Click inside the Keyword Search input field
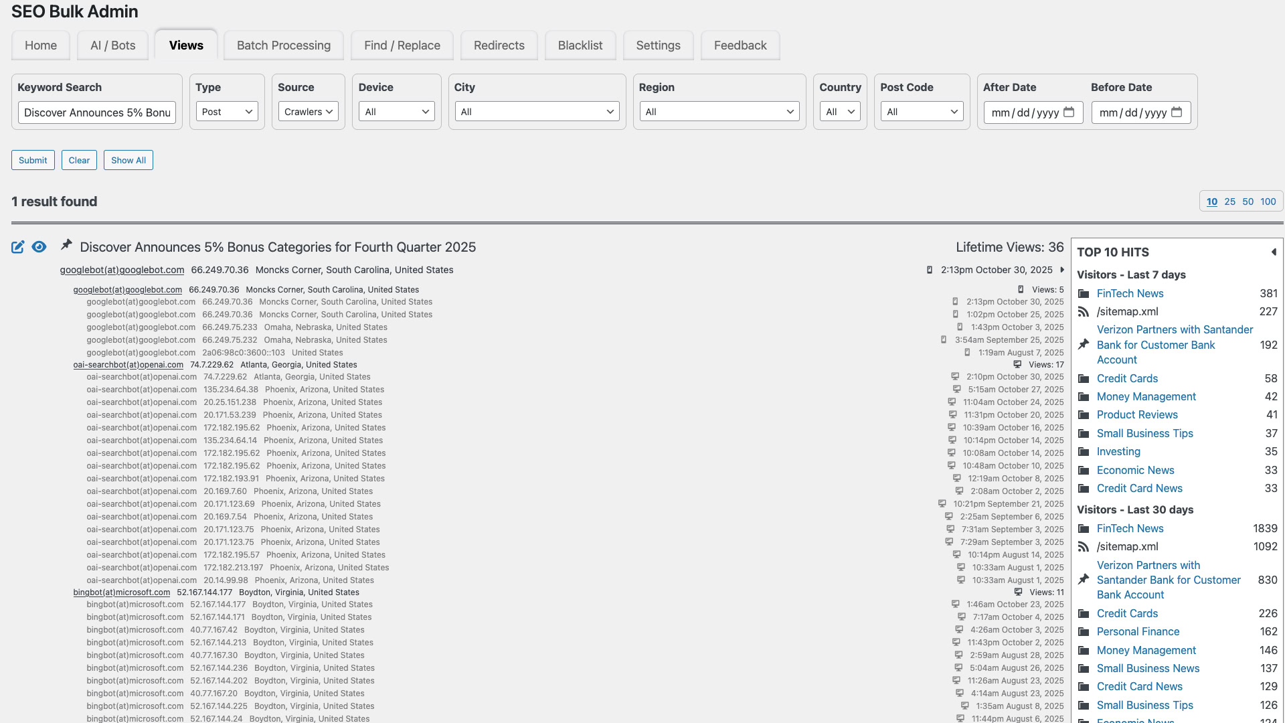This screenshot has width=1285, height=723. pos(96,112)
